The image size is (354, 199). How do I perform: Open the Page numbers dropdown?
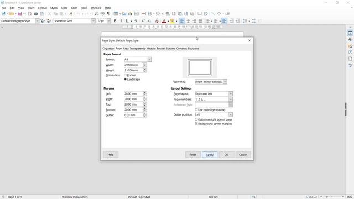(x=231, y=99)
